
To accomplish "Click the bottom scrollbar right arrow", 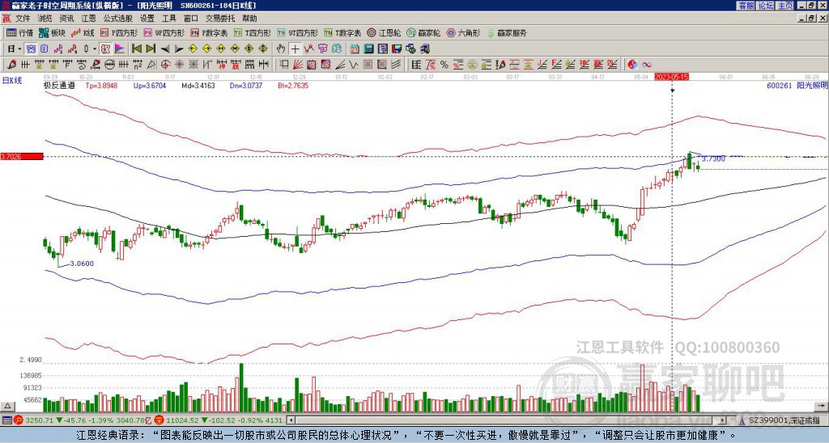I will pos(723,420).
